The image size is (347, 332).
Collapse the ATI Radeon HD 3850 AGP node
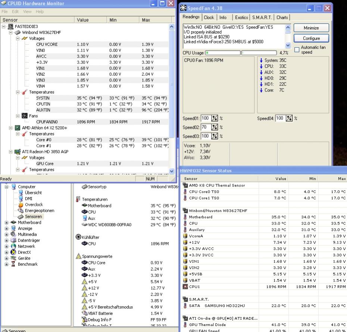(10, 152)
